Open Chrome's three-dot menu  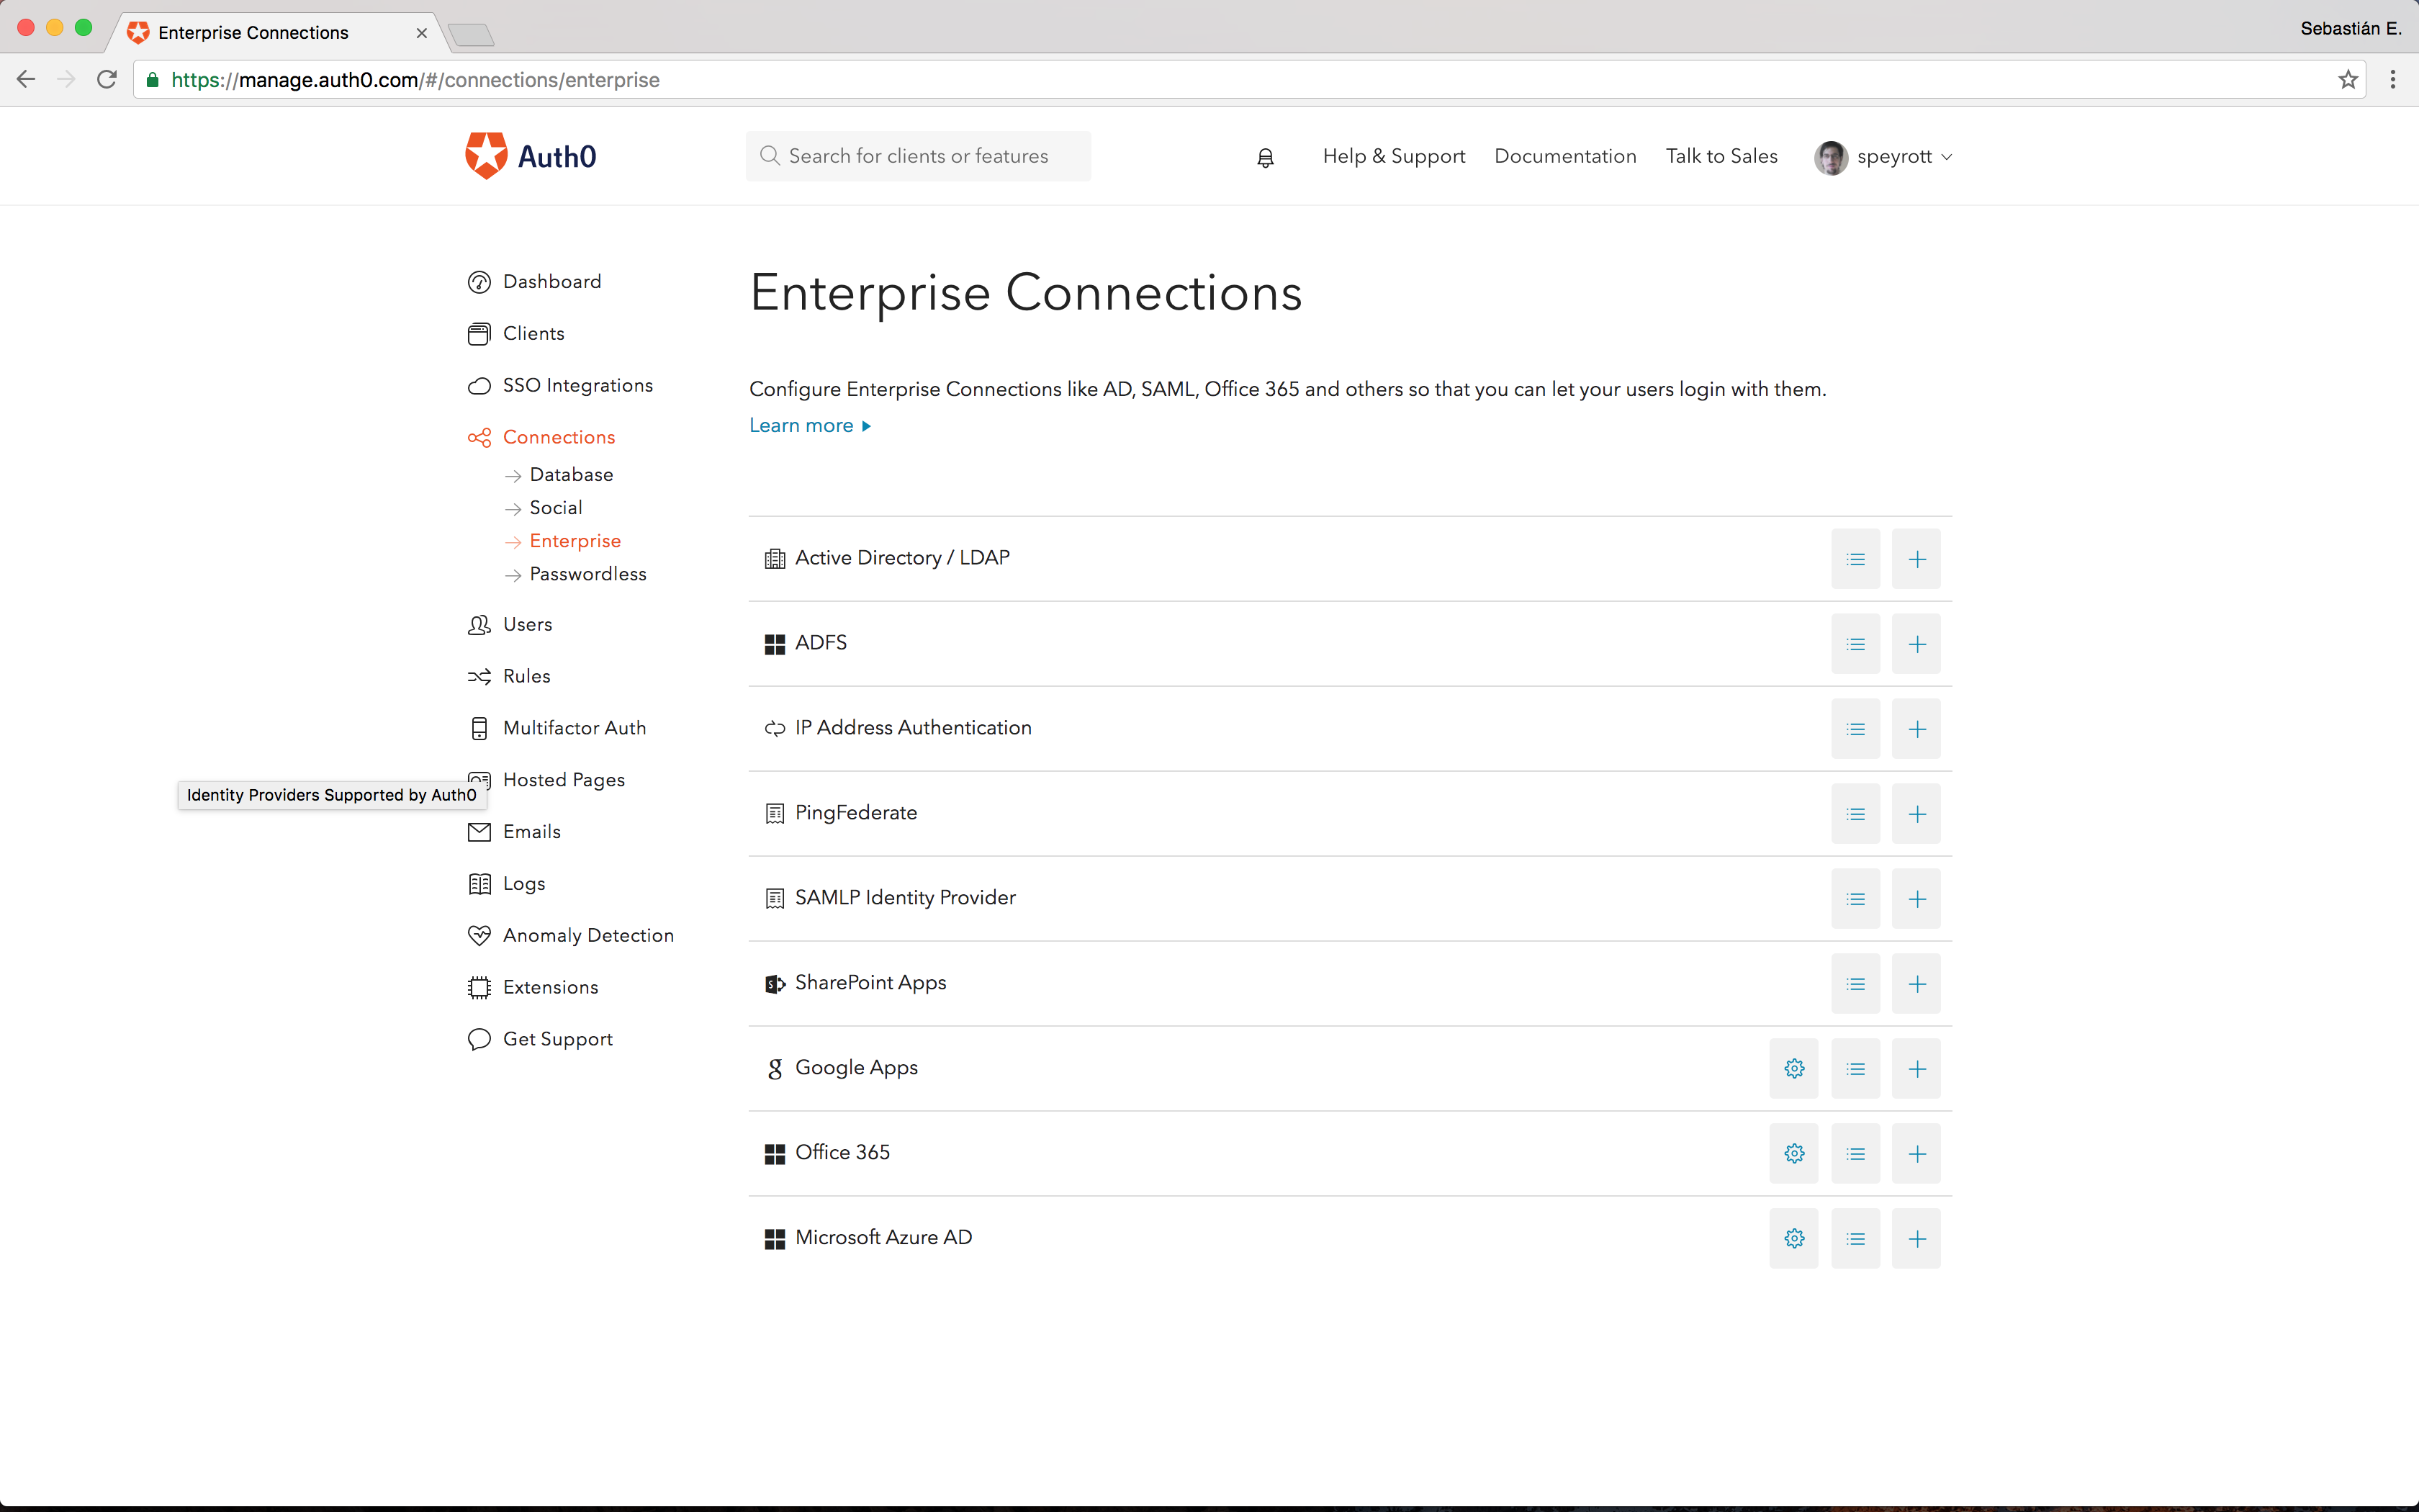click(x=2392, y=80)
